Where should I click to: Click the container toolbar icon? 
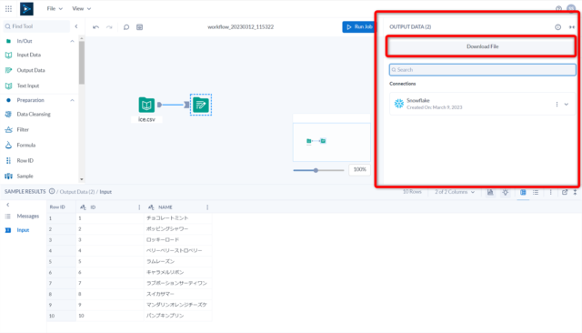click(139, 27)
